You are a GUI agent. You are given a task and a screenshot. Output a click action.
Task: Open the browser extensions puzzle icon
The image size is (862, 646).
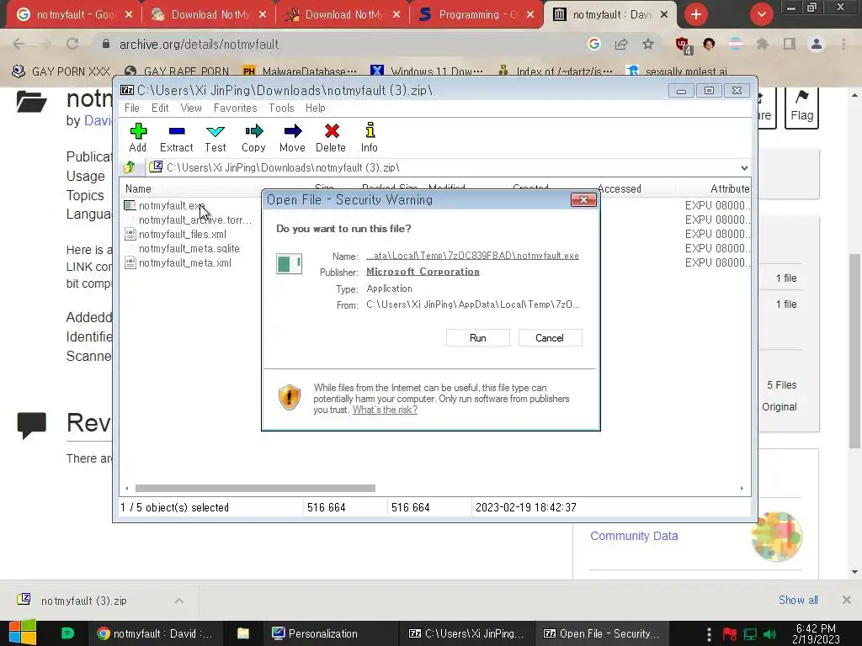coord(762,44)
